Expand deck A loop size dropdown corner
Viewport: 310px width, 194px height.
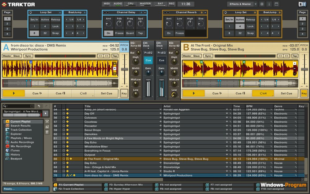click(x=93, y=96)
